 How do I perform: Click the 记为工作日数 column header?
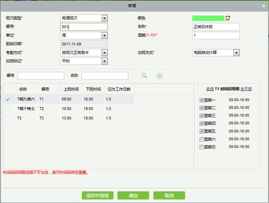pyautogui.click(x=119, y=89)
